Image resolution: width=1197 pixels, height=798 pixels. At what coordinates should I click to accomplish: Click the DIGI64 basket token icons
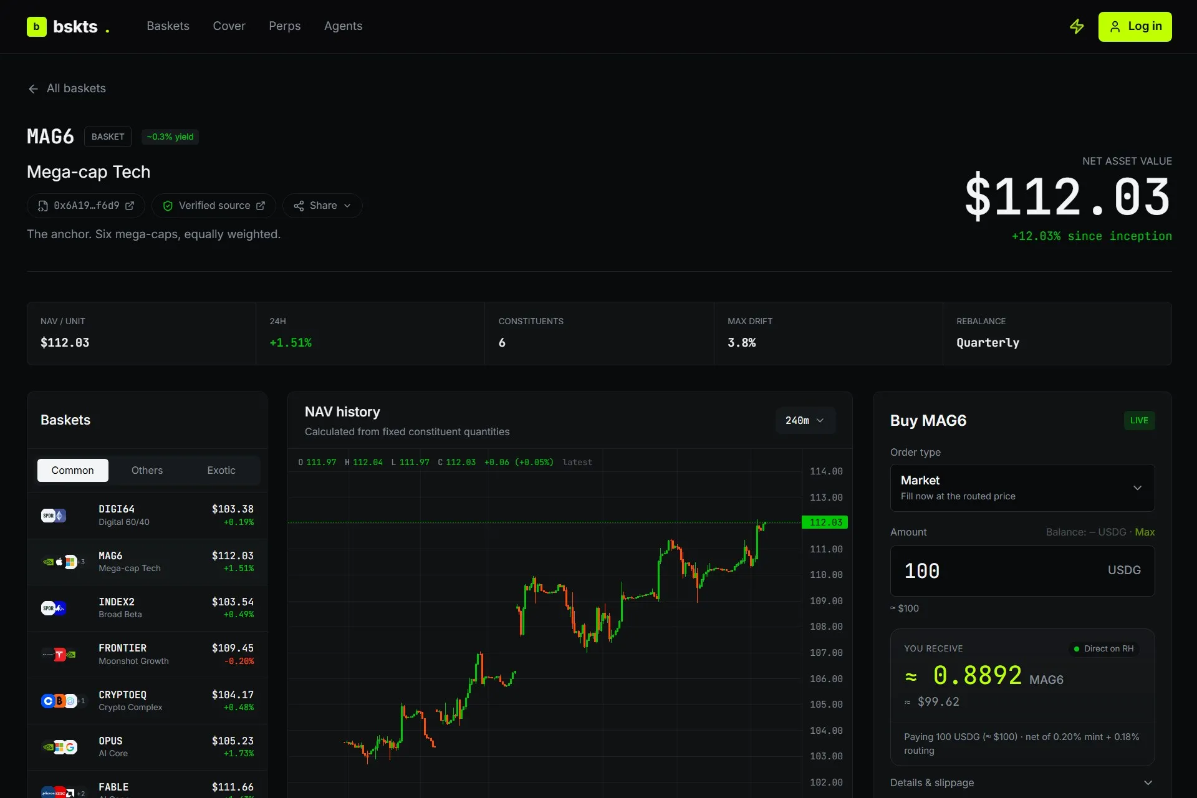[x=54, y=516]
